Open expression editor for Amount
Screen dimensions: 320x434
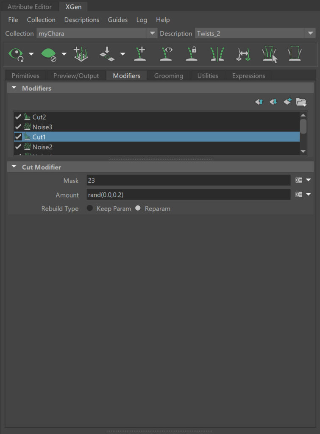click(299, 195)
